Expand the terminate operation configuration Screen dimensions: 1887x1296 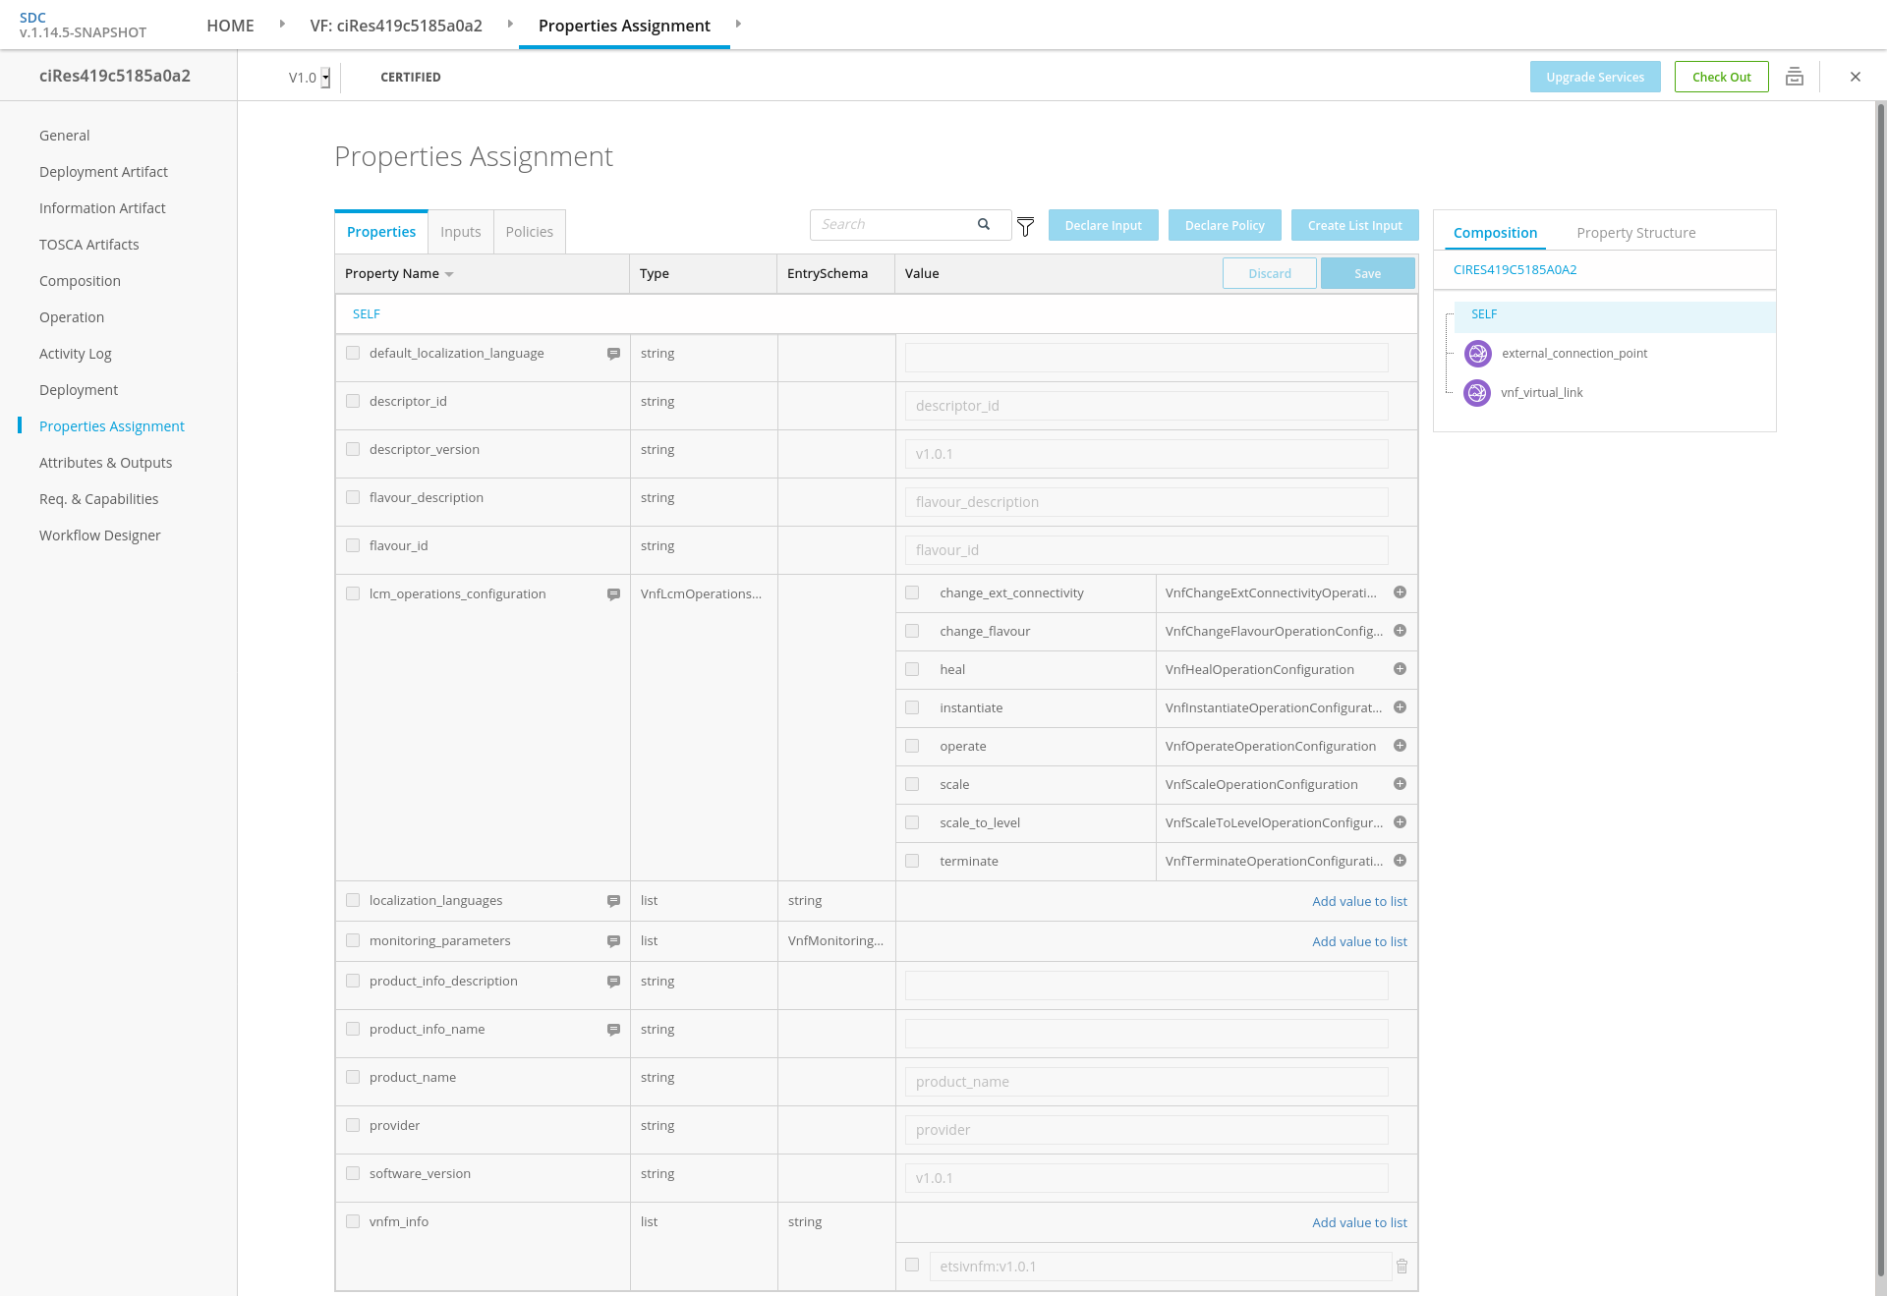1400,861
